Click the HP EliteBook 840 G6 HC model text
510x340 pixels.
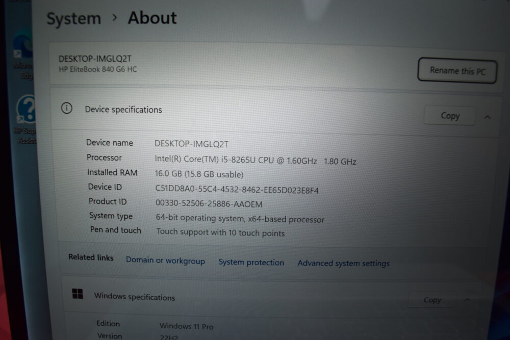[97, 69]
